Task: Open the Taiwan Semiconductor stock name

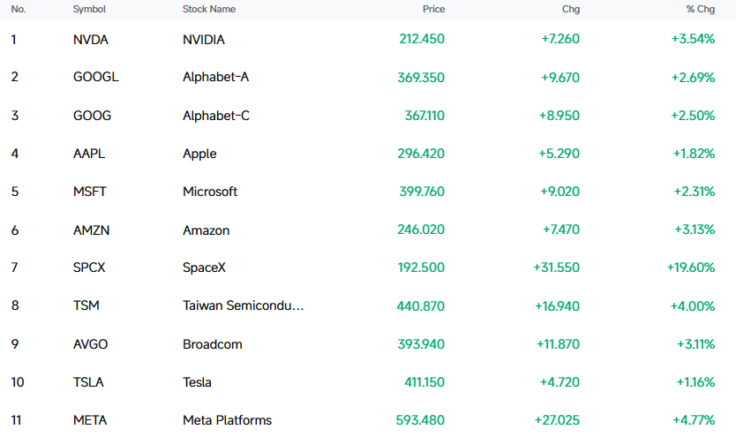Action: (x=244, y=305)
